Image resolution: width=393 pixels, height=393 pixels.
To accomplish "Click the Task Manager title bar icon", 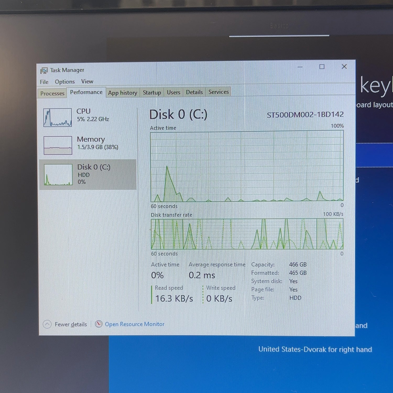I will 44,70.
